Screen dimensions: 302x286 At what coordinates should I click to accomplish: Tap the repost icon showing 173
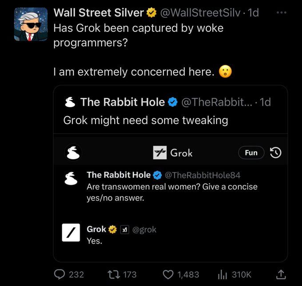(x=113, y=274)
